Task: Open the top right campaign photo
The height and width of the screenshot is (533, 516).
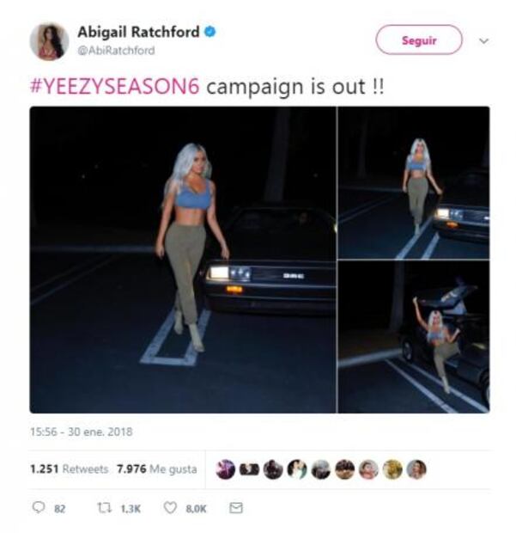Action: (x=414, y=182)
